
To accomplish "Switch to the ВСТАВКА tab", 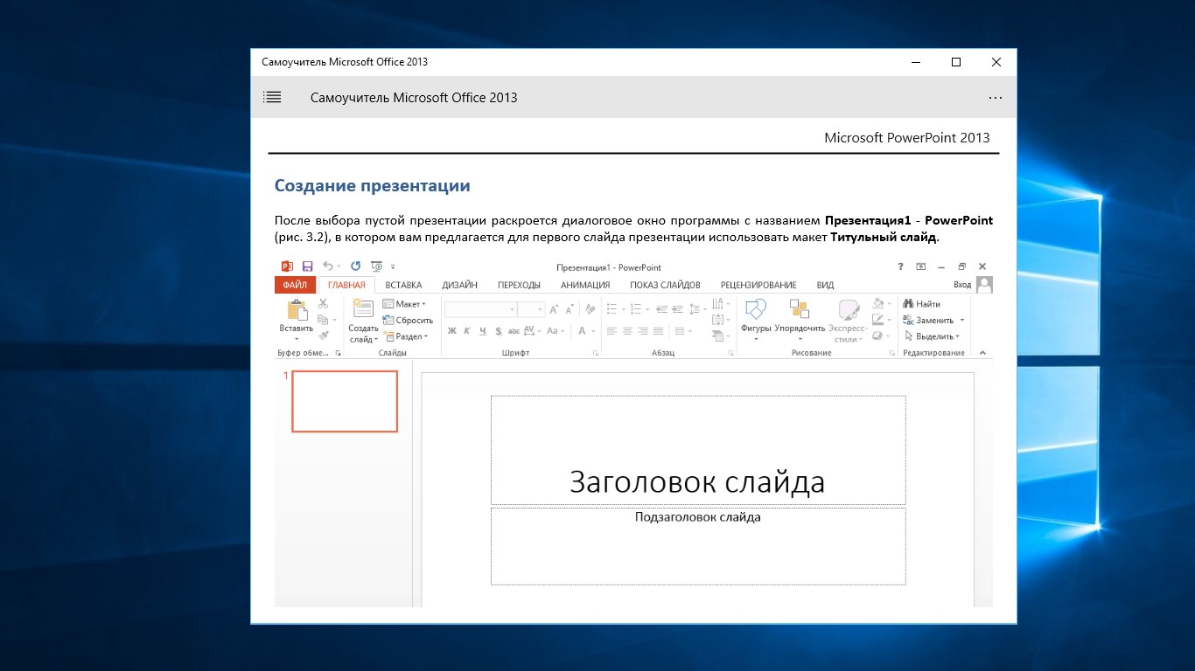I will [403, 285].
